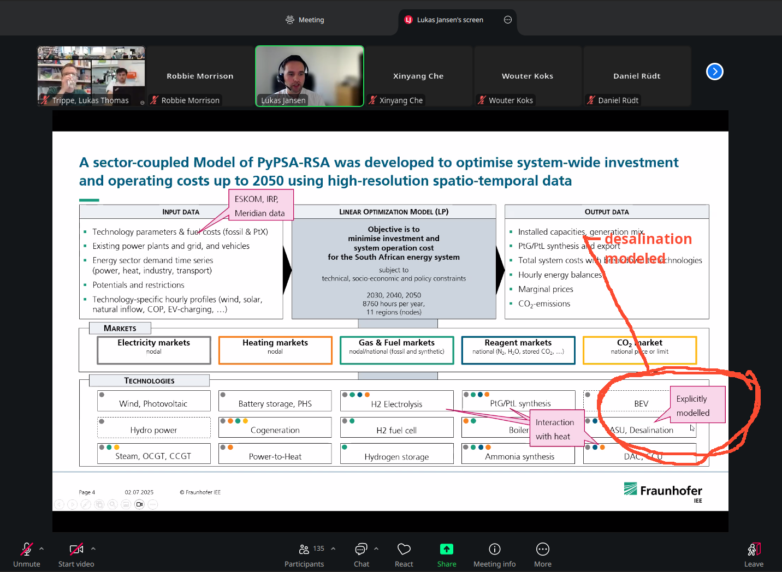The image size is (782, 572).
Task: Send a reaction with React
Action: [404, 555]
